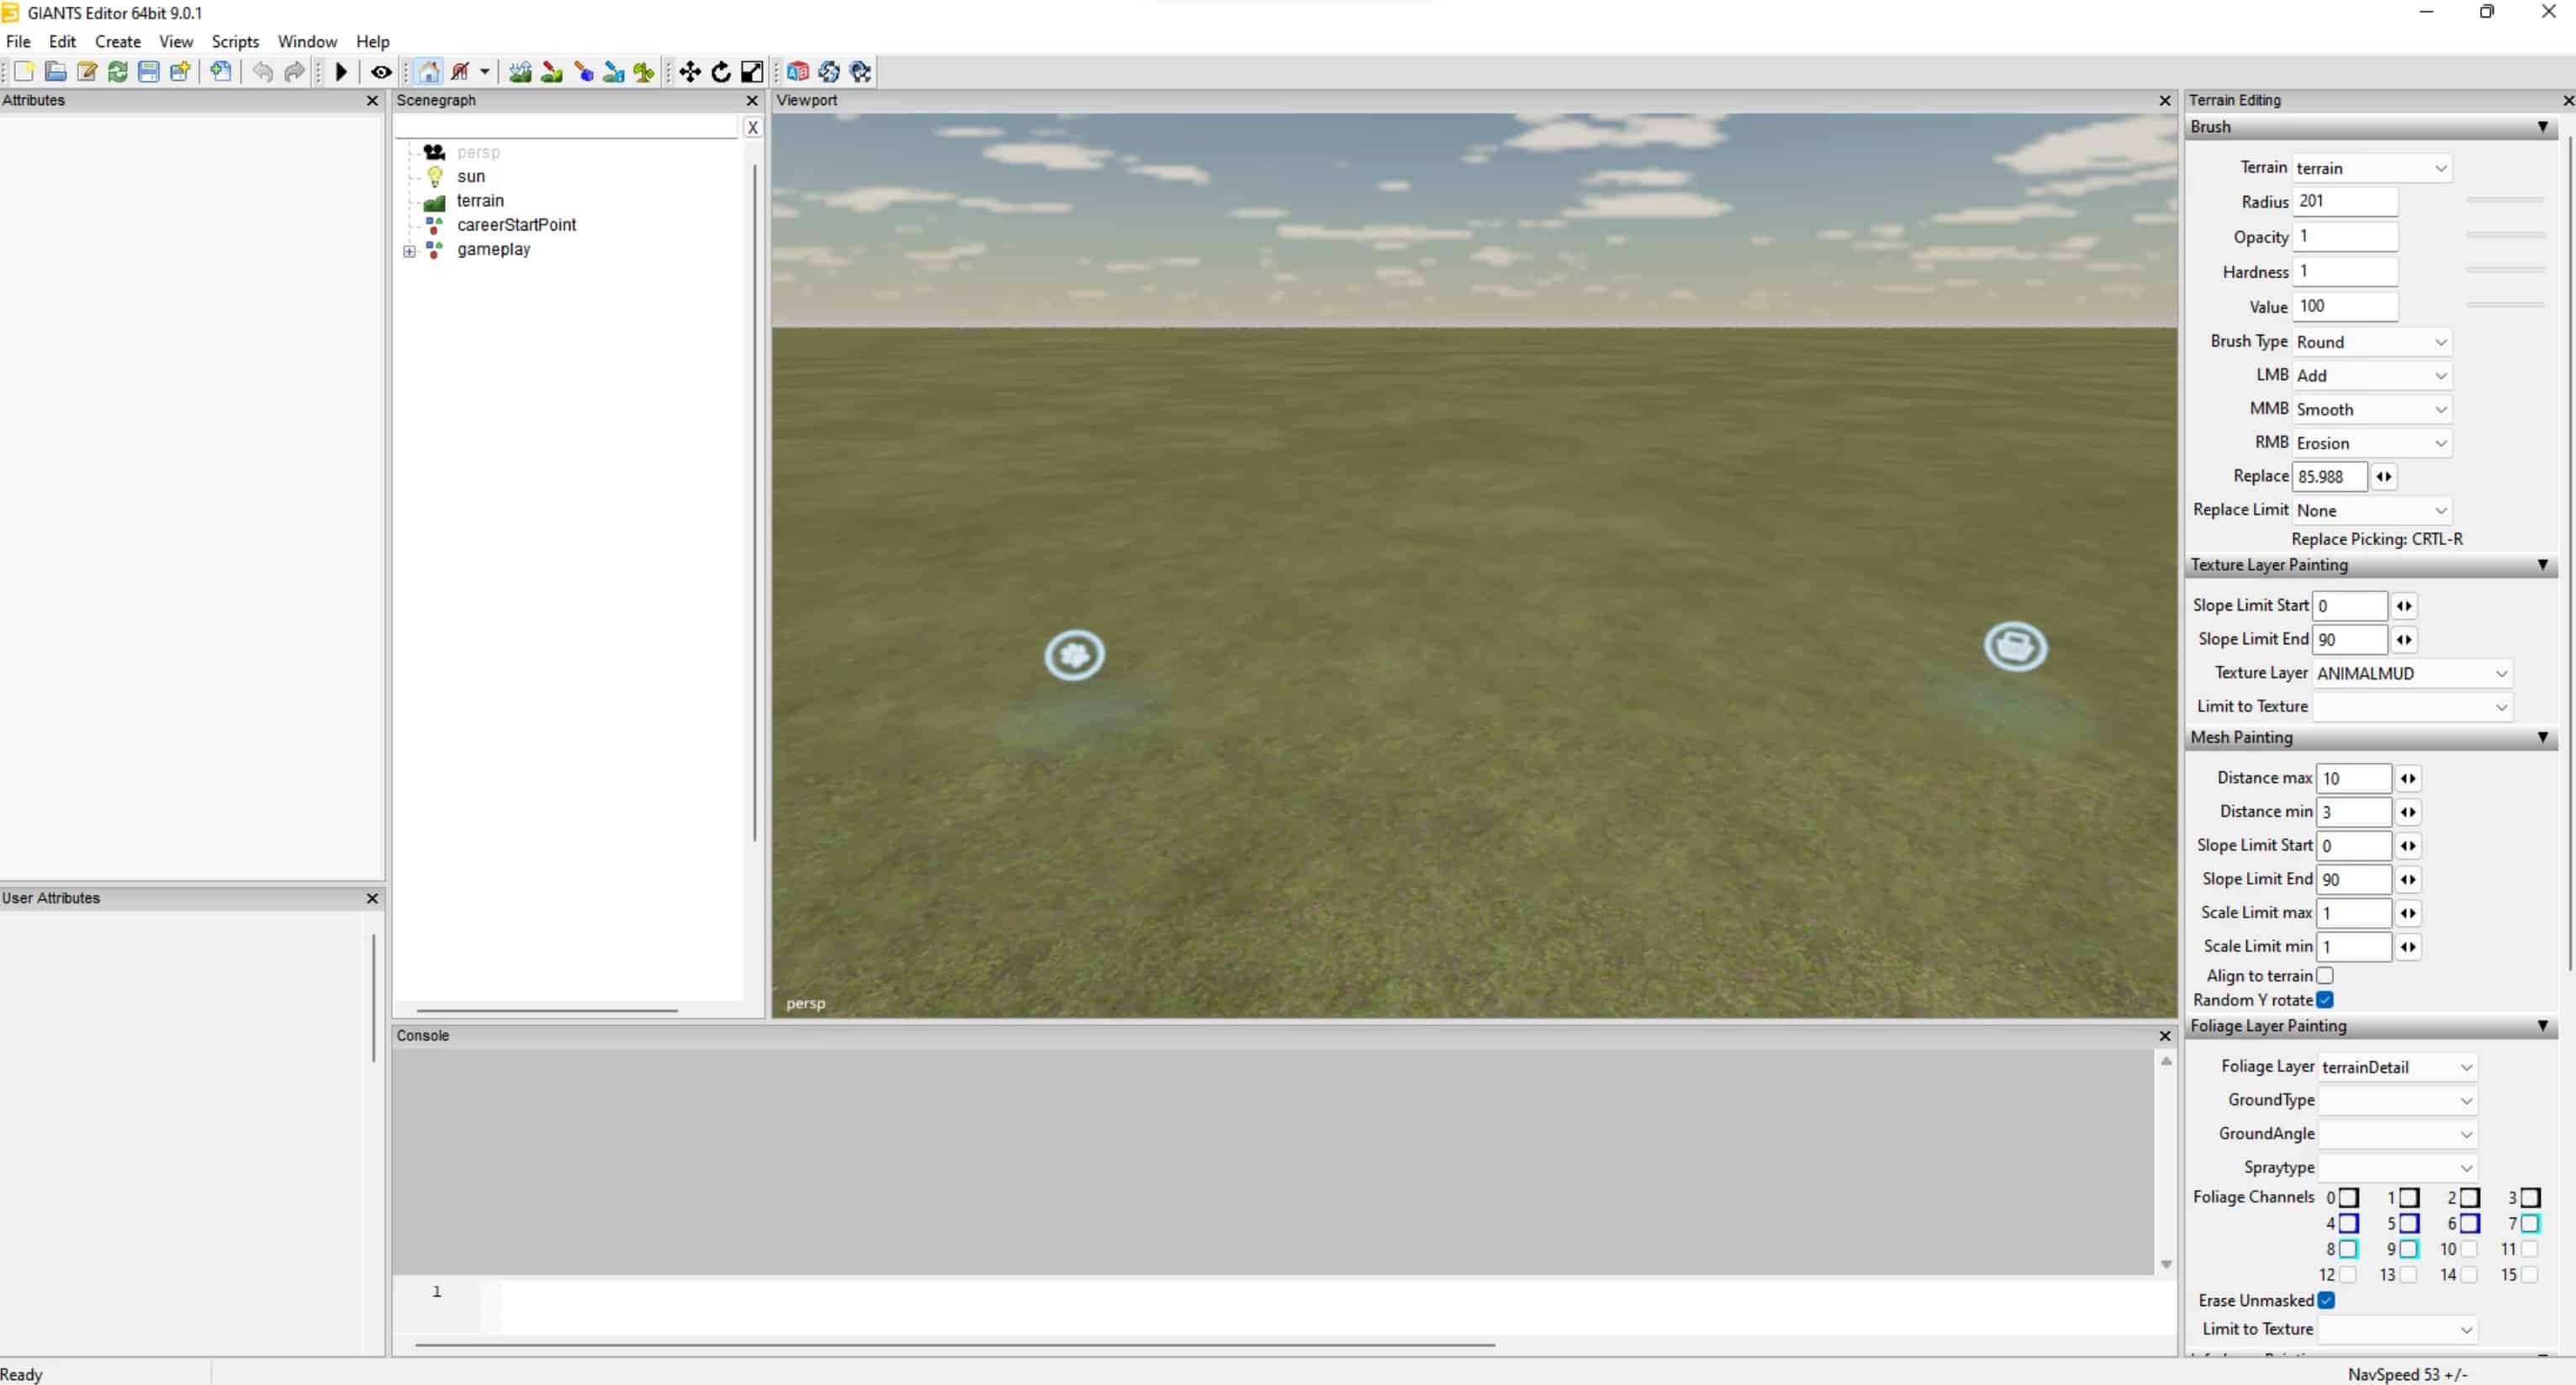Select the terrain node in the Scenegraph
The width and height of the screenshot is (2576, 1385).
482,200
